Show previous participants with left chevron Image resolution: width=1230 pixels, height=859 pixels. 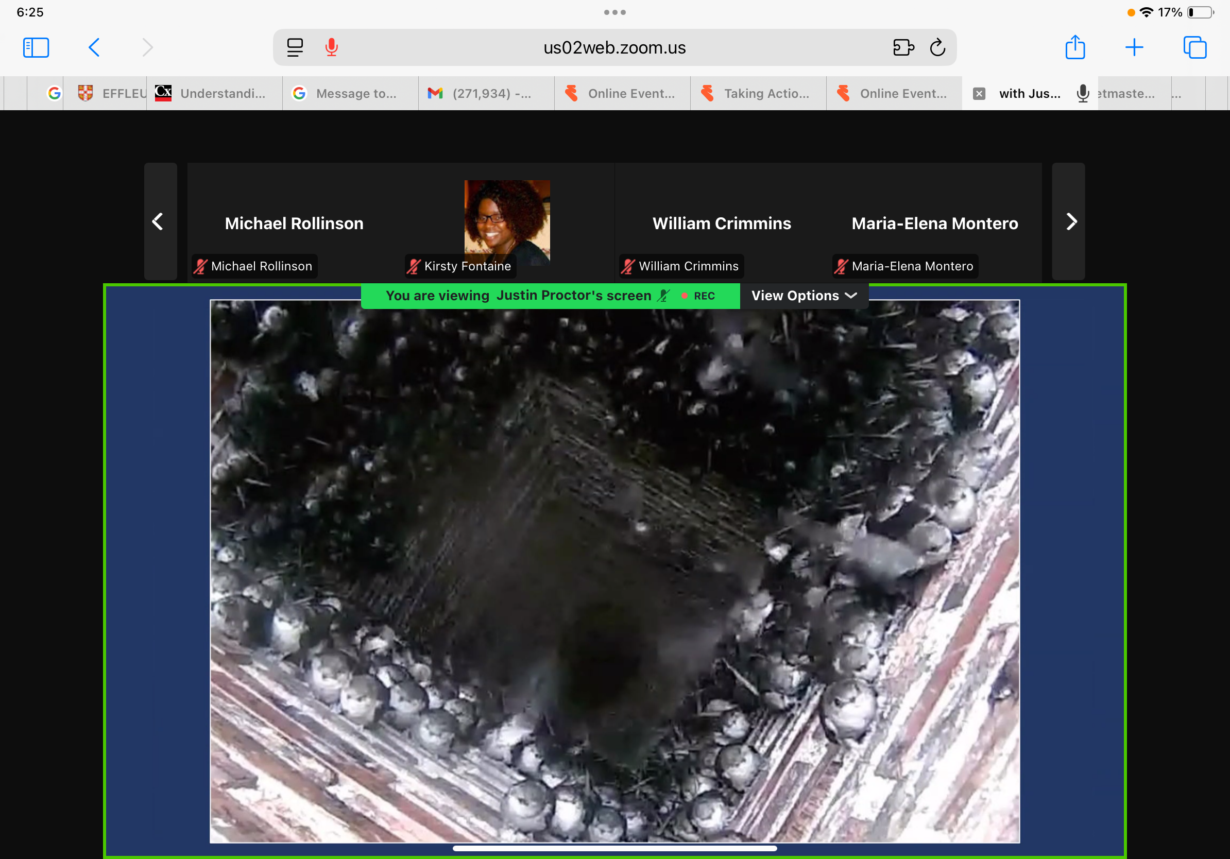(x=158, y=222)
